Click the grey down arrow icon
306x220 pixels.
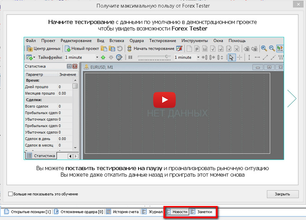tap(111, 57)
